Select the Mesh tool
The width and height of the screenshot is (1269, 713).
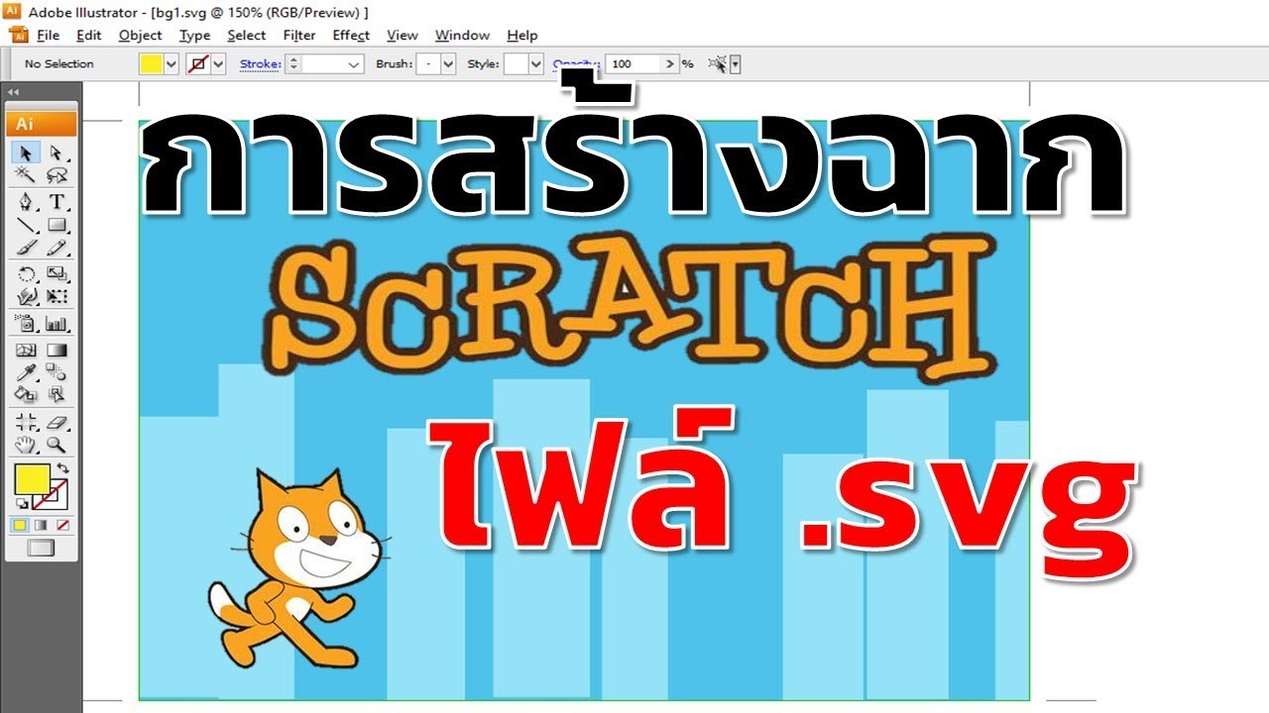26,350
